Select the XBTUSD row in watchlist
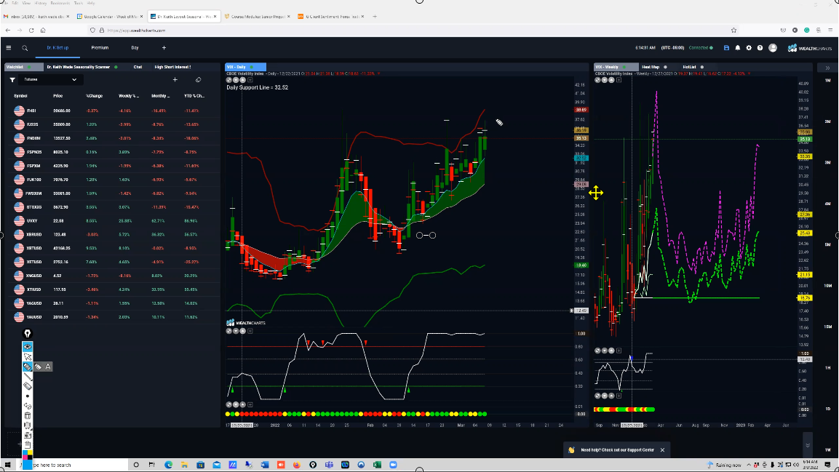Screen dimensions: 839x472 click(x=111, y=248)
